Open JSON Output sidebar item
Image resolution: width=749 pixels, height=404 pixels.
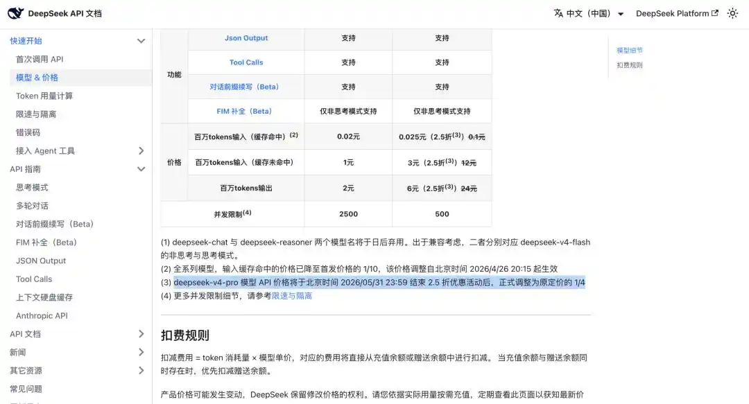pyautogui.click(x=41, y=261)
